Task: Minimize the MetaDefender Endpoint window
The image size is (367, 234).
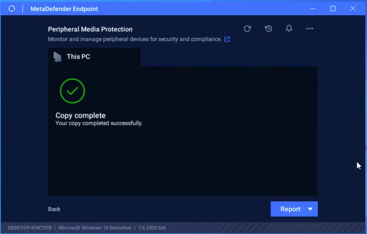Action: coord(313,8)
